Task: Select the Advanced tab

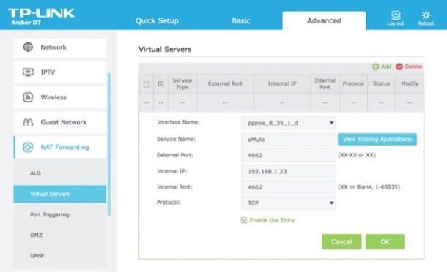Action: 324,20
